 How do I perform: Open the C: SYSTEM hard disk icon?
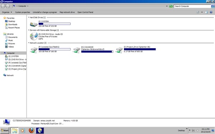coord(34,24)
